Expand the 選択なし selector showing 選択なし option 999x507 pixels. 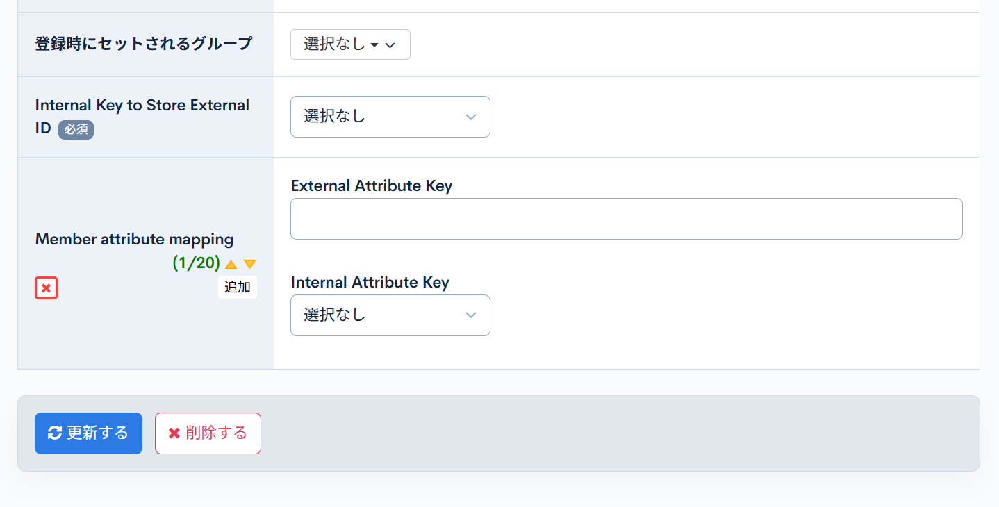[x=350, y=44]
